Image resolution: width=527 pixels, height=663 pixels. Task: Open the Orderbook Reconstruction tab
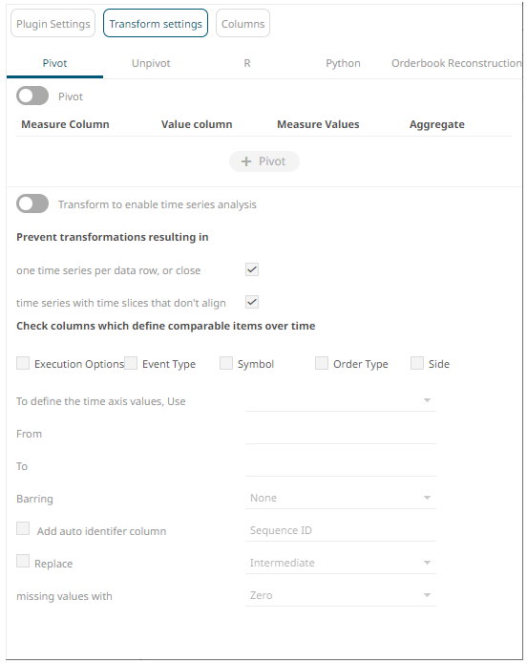coord(456,63)
